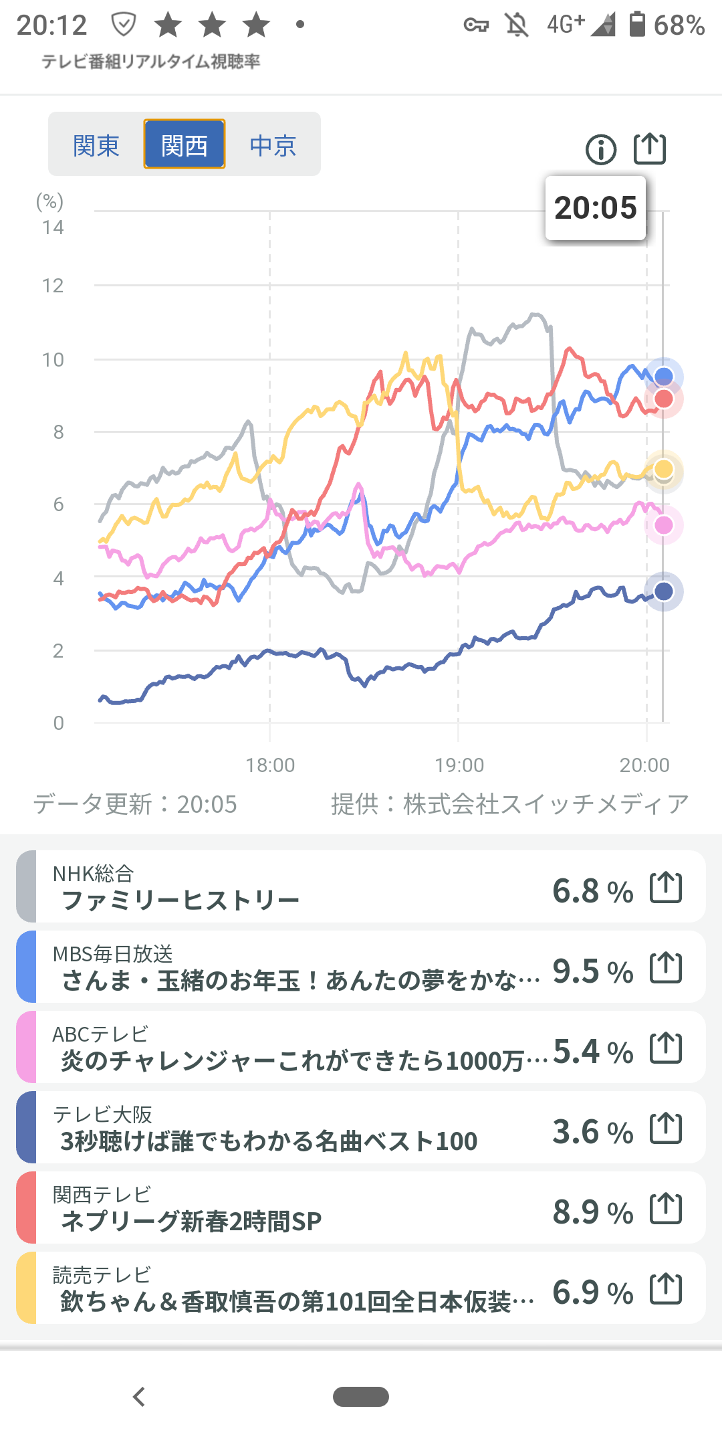Switch to the 中京 region tab

273,145
